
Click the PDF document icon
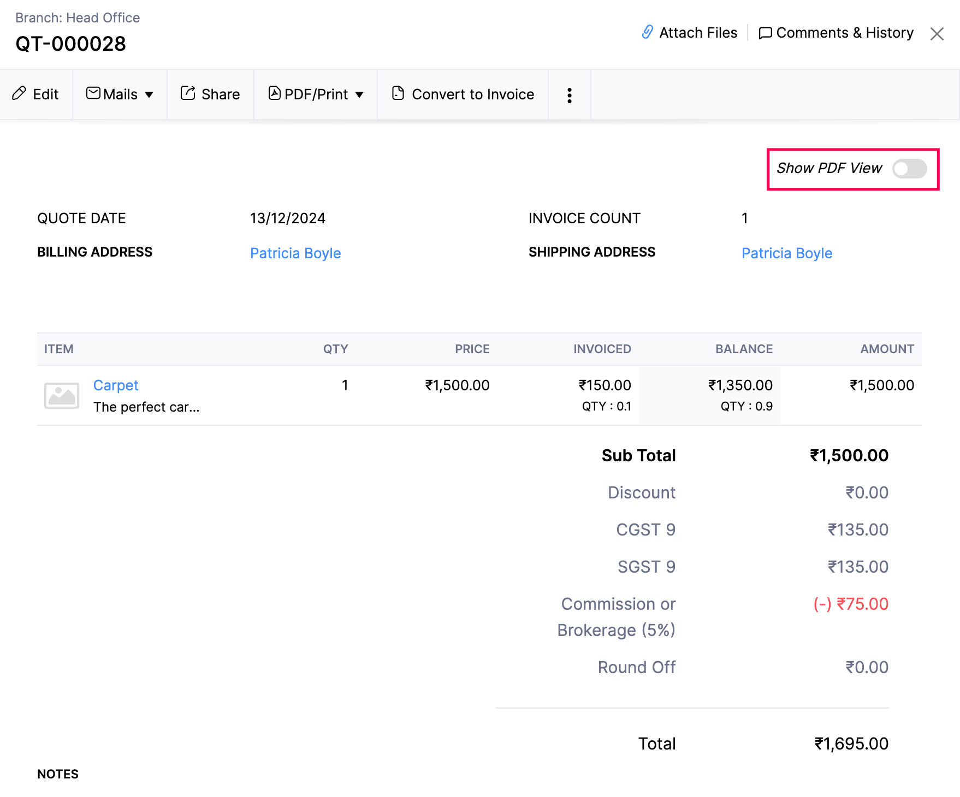[x=275, y=93]
